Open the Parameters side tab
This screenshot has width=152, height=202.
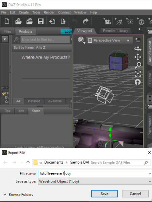pos(150,125)
